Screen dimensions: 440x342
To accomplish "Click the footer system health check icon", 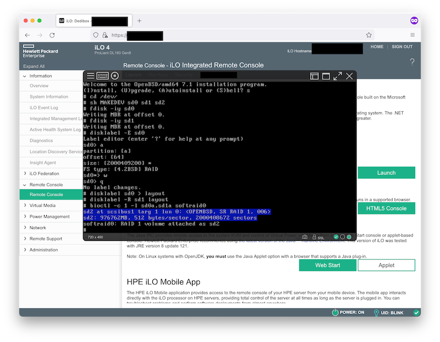I will pos(416,312).
